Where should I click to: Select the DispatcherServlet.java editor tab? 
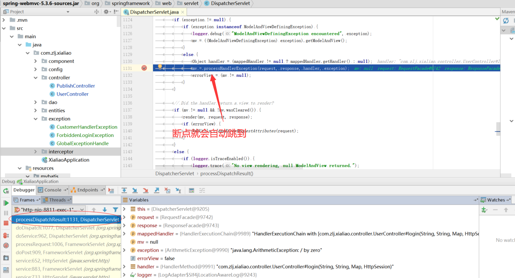[x=154, y=12]
